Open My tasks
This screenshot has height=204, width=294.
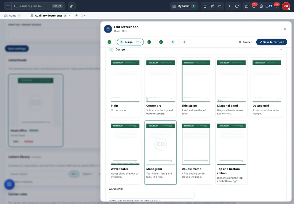coord(184,6)
